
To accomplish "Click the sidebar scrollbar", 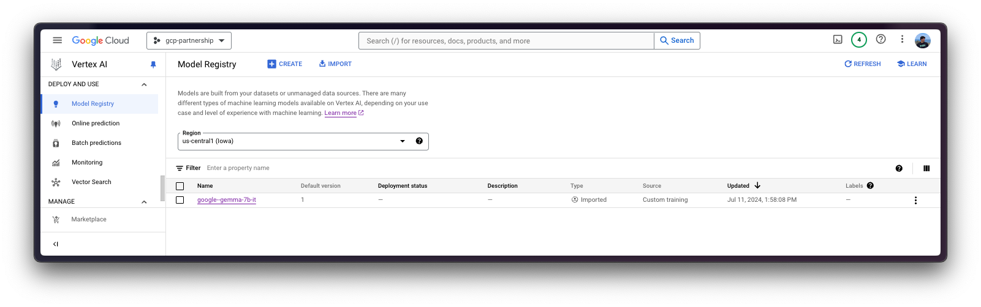I will coord(162,188).
